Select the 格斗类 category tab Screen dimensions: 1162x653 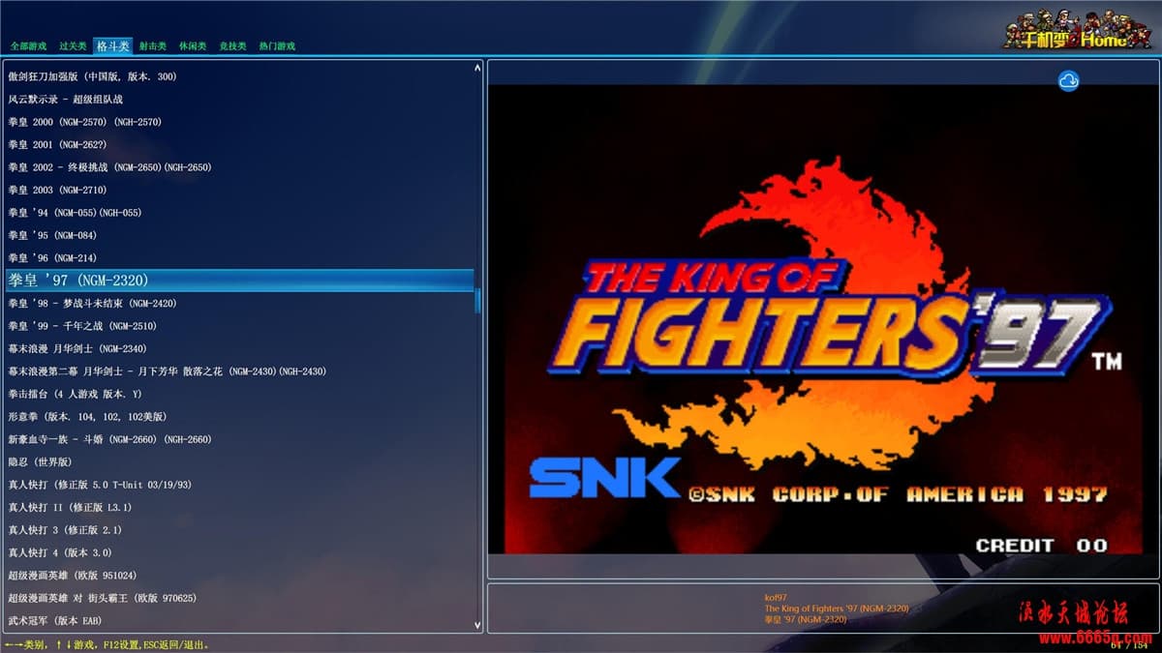click(112, 45)
